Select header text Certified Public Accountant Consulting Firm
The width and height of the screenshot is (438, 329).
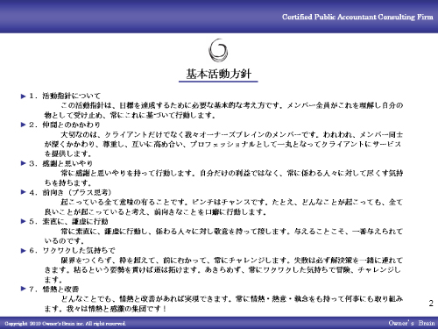357,17
